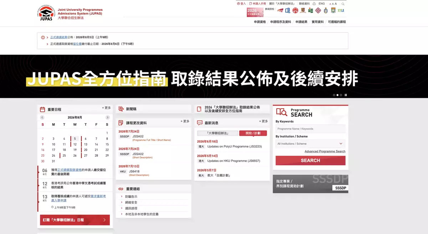Open the HKUST institution logo
This screenshot has width=428, height=234.
click(325, 10)
